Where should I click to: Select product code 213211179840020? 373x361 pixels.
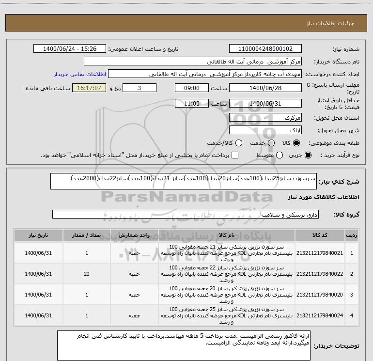[x=320, y=295]
